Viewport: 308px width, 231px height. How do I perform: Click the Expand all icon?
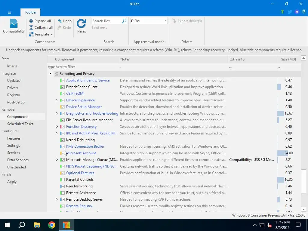[31, 21]
